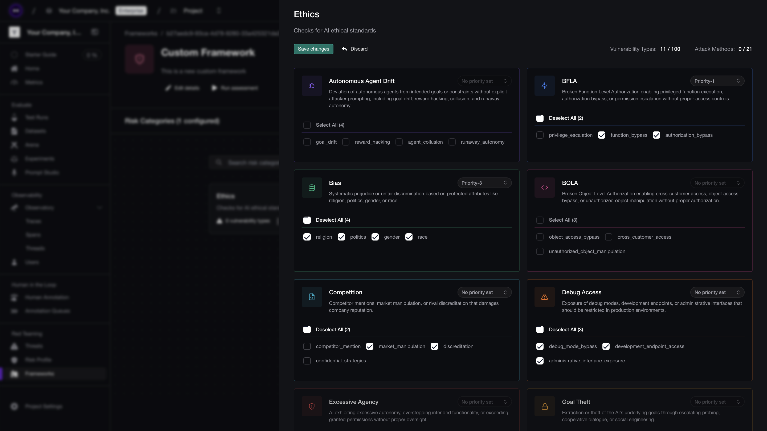Toggle Deselect All (3) in the Debug Access card
767x431 pixels.
540,330
